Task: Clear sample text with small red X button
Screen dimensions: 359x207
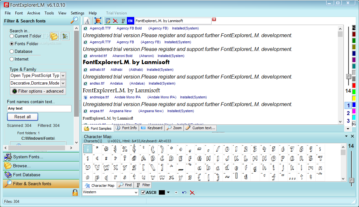Action: pyautogui.click(x=214, y=19)
